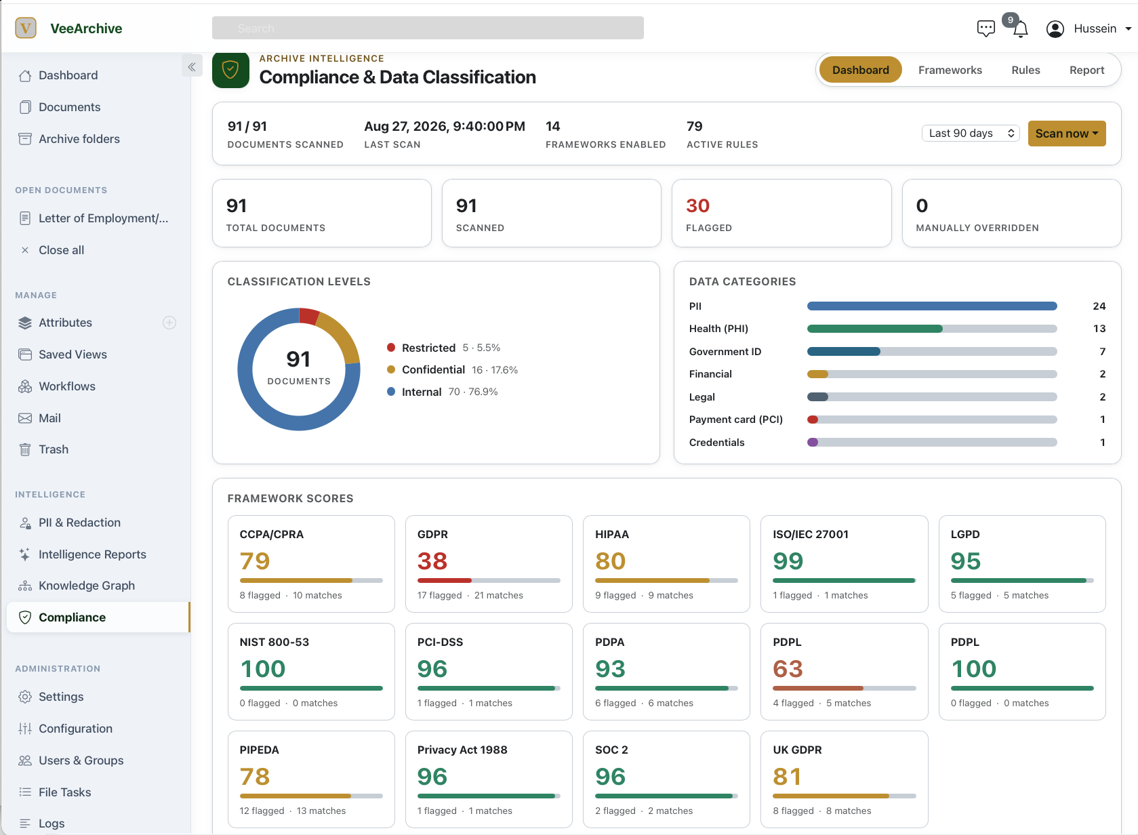Click the PII & Redaction icon
This screenshot has width=1138, height=835.
(x=25, y=523)
